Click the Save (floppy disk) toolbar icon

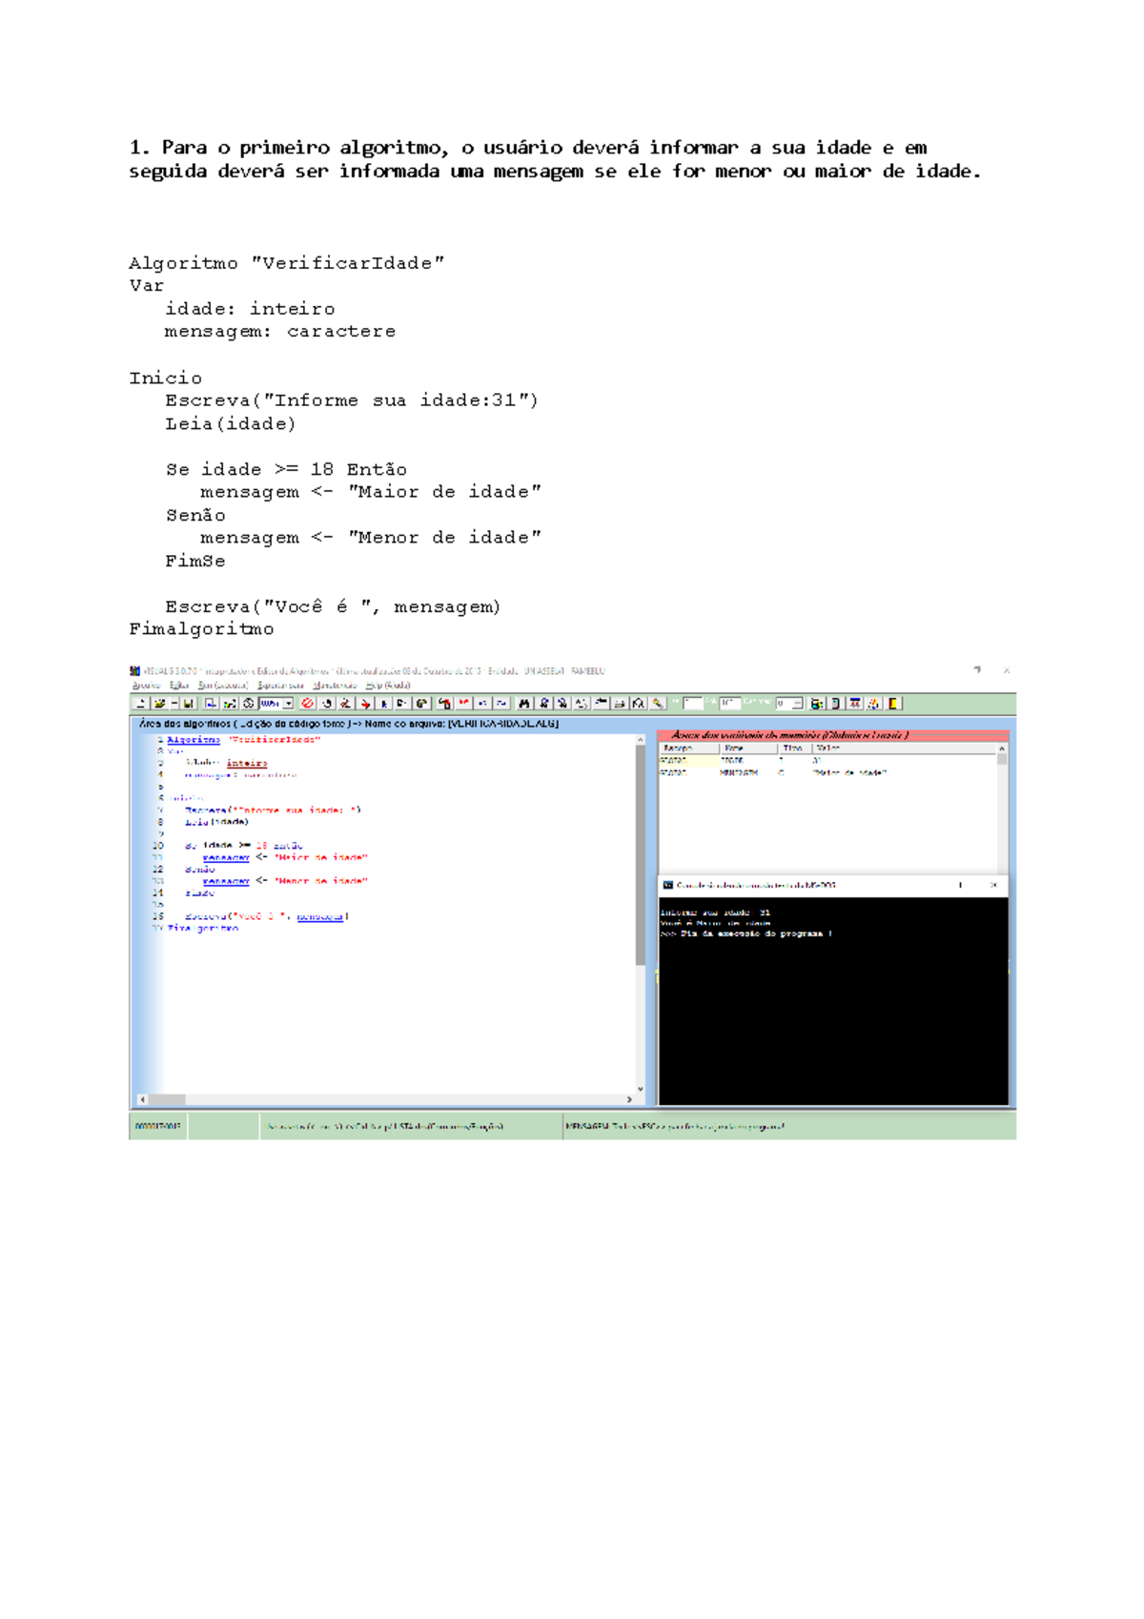[189, 704]
